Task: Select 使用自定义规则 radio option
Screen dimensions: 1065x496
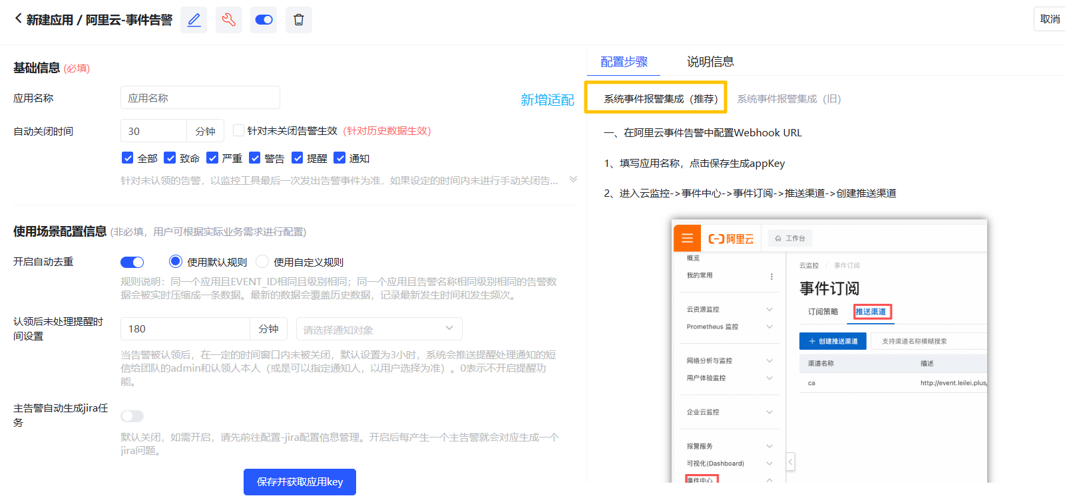Action: pyautogui.click(x=262, y=262)
